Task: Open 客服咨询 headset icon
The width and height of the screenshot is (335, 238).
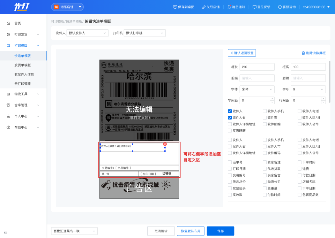Action: (x=280, y=7)
